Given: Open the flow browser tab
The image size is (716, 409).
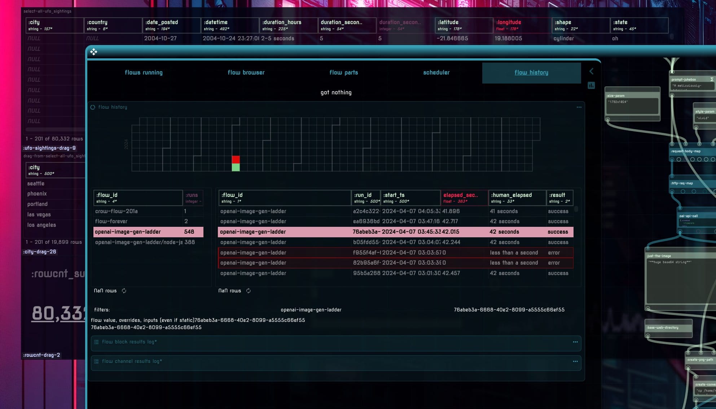Looking at the screenshot, I should [x=246, y=72].
